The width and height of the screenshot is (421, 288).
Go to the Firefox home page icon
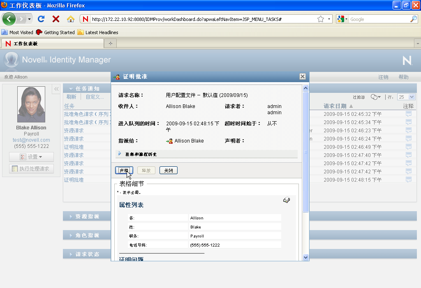pos(71,19)
